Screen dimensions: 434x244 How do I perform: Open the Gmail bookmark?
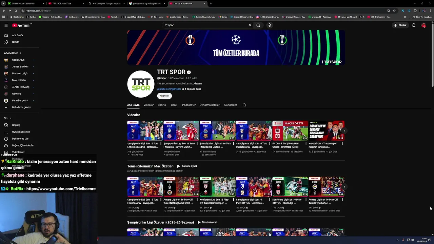pyautogui.click(x=223, y=17)
